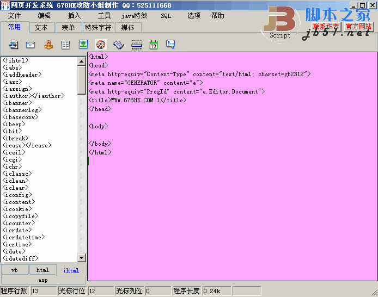The height and width of the screenshot is (297, 378).
Task: Insert a table with the grid icon
Action: click(65, 45)
